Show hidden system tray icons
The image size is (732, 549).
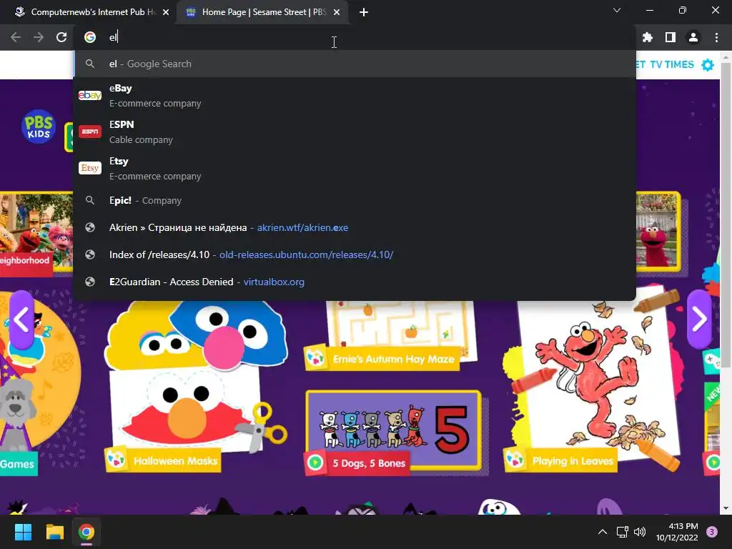pos(603,532)
